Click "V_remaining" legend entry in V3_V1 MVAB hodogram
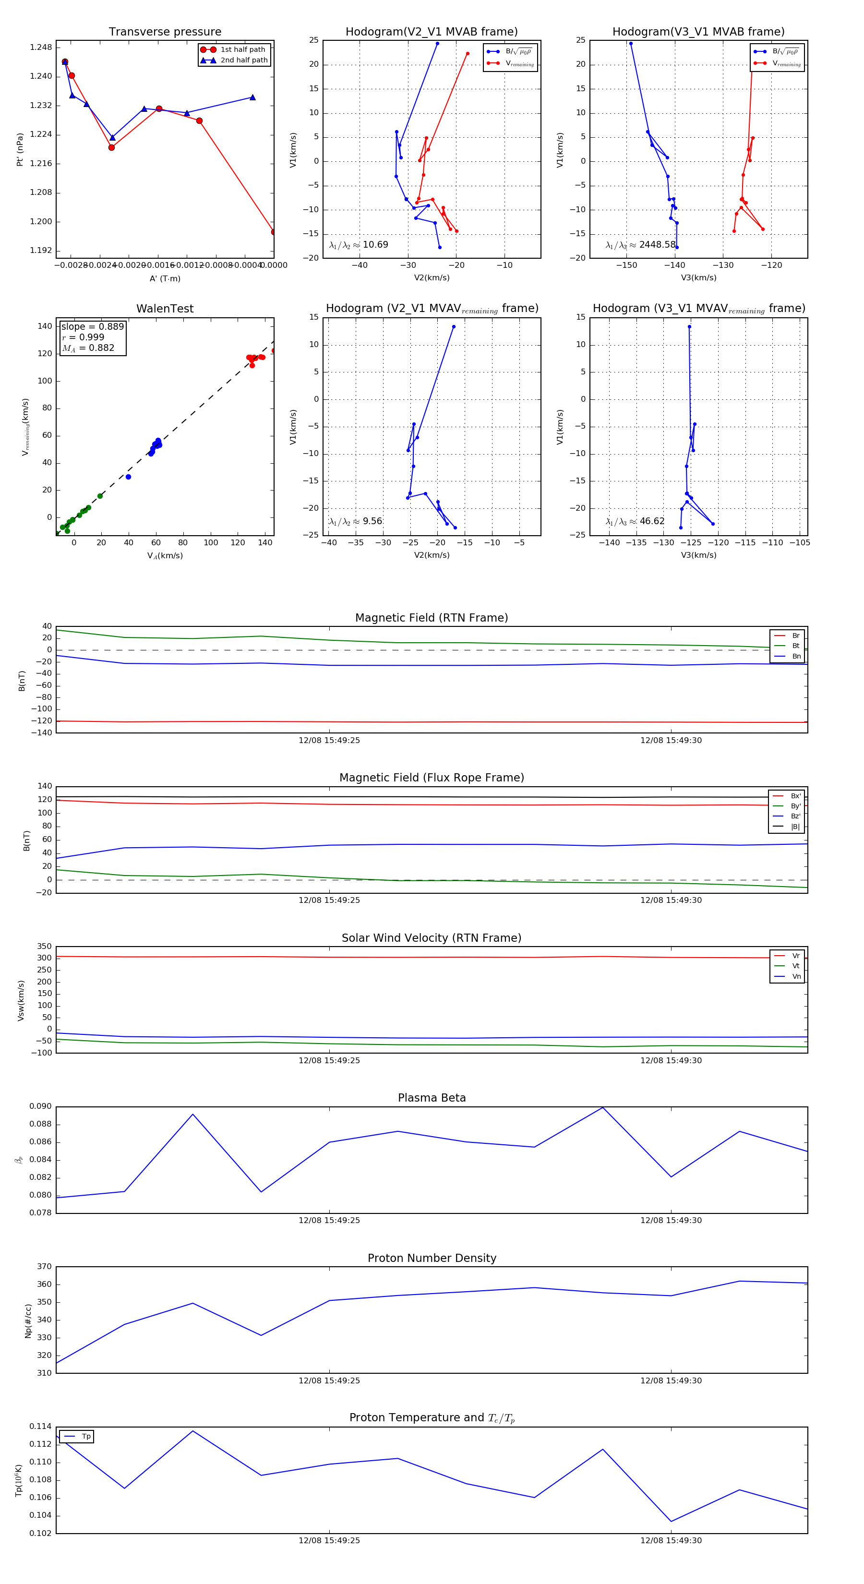 [x=777, y=63]
